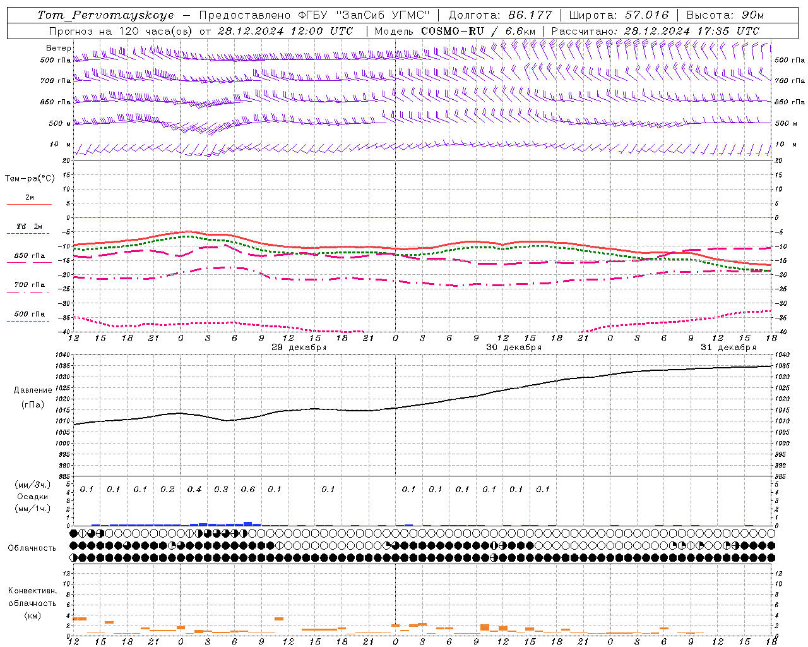Viewport: 808px width, 647px height.
Task: Click the 0.2 precipitation value
Action: coord(167,490)
